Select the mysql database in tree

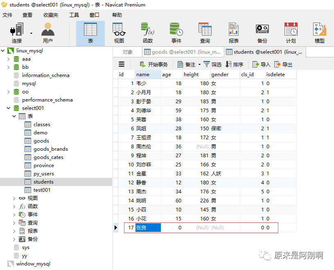tap(29, 84)
